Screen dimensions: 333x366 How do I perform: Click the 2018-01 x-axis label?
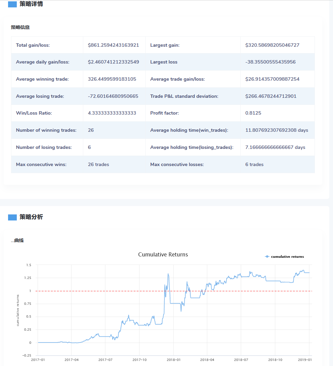click(173, 360)
